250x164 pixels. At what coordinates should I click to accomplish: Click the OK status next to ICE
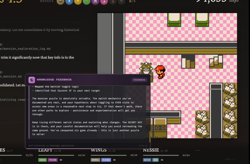point(162,160)
